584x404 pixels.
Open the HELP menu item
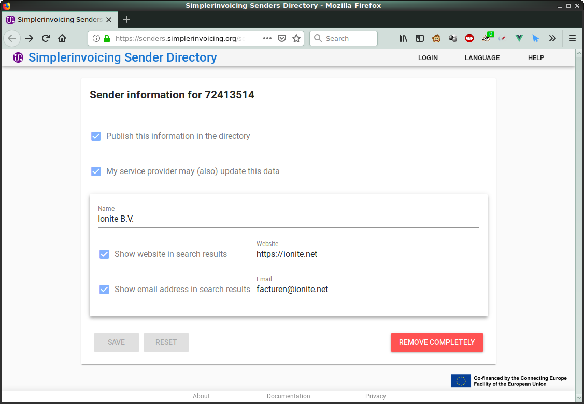536,57
